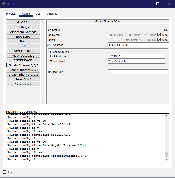The width and height of the screenshot is (175, 178).
Task: Select the 1000 Mbps bandwidth option
Action: [107, 35]
